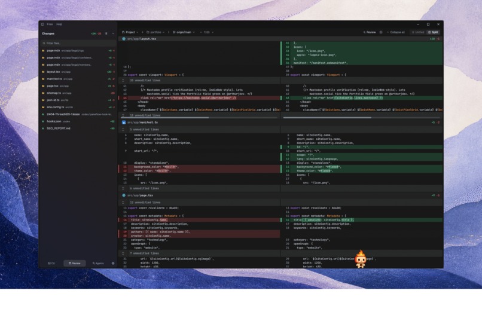Click added line 63 with siteConfig.links.mastodon

pos(362,98)
